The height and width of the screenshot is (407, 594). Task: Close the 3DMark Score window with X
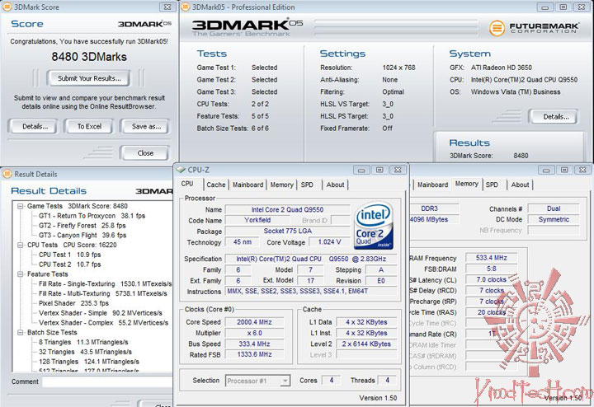tap(167, 7)
